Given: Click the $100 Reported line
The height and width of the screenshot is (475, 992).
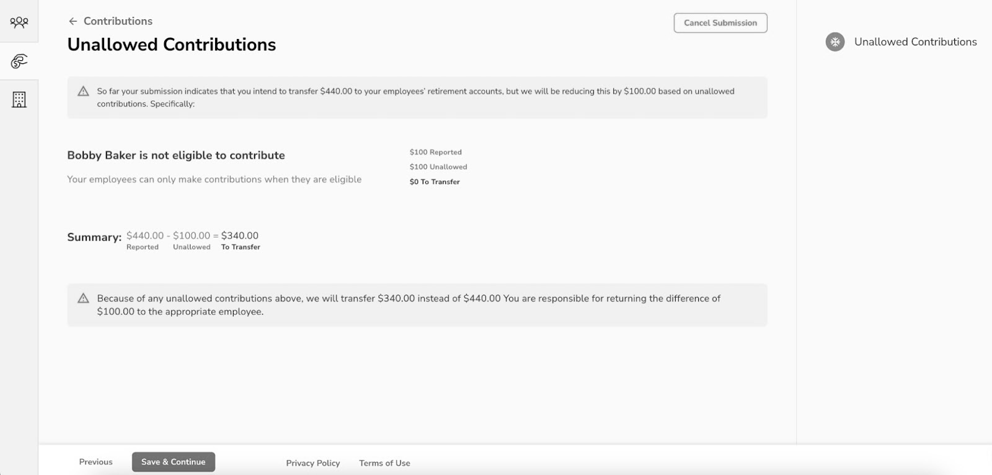Looking at the screenshot, I should 435,152.
